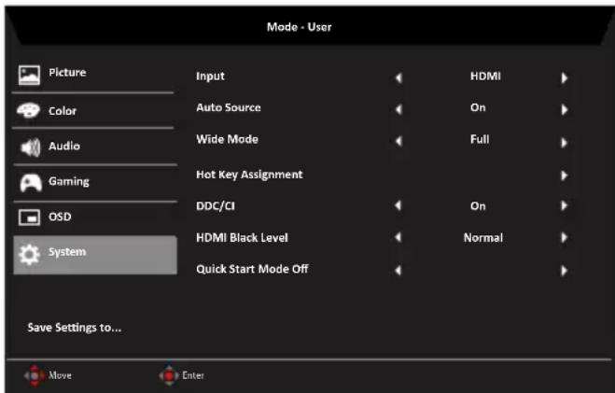615x393 pixels.
Task: Click the Mode - User title
Action: [300, 27]
